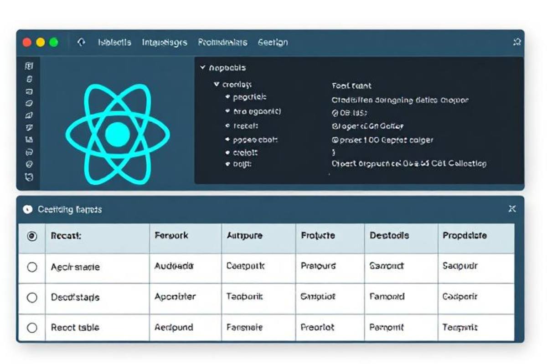Click the 'Deetodls' column header
The width and height of the screenshot is (547, 364).
tap(401, 238)
